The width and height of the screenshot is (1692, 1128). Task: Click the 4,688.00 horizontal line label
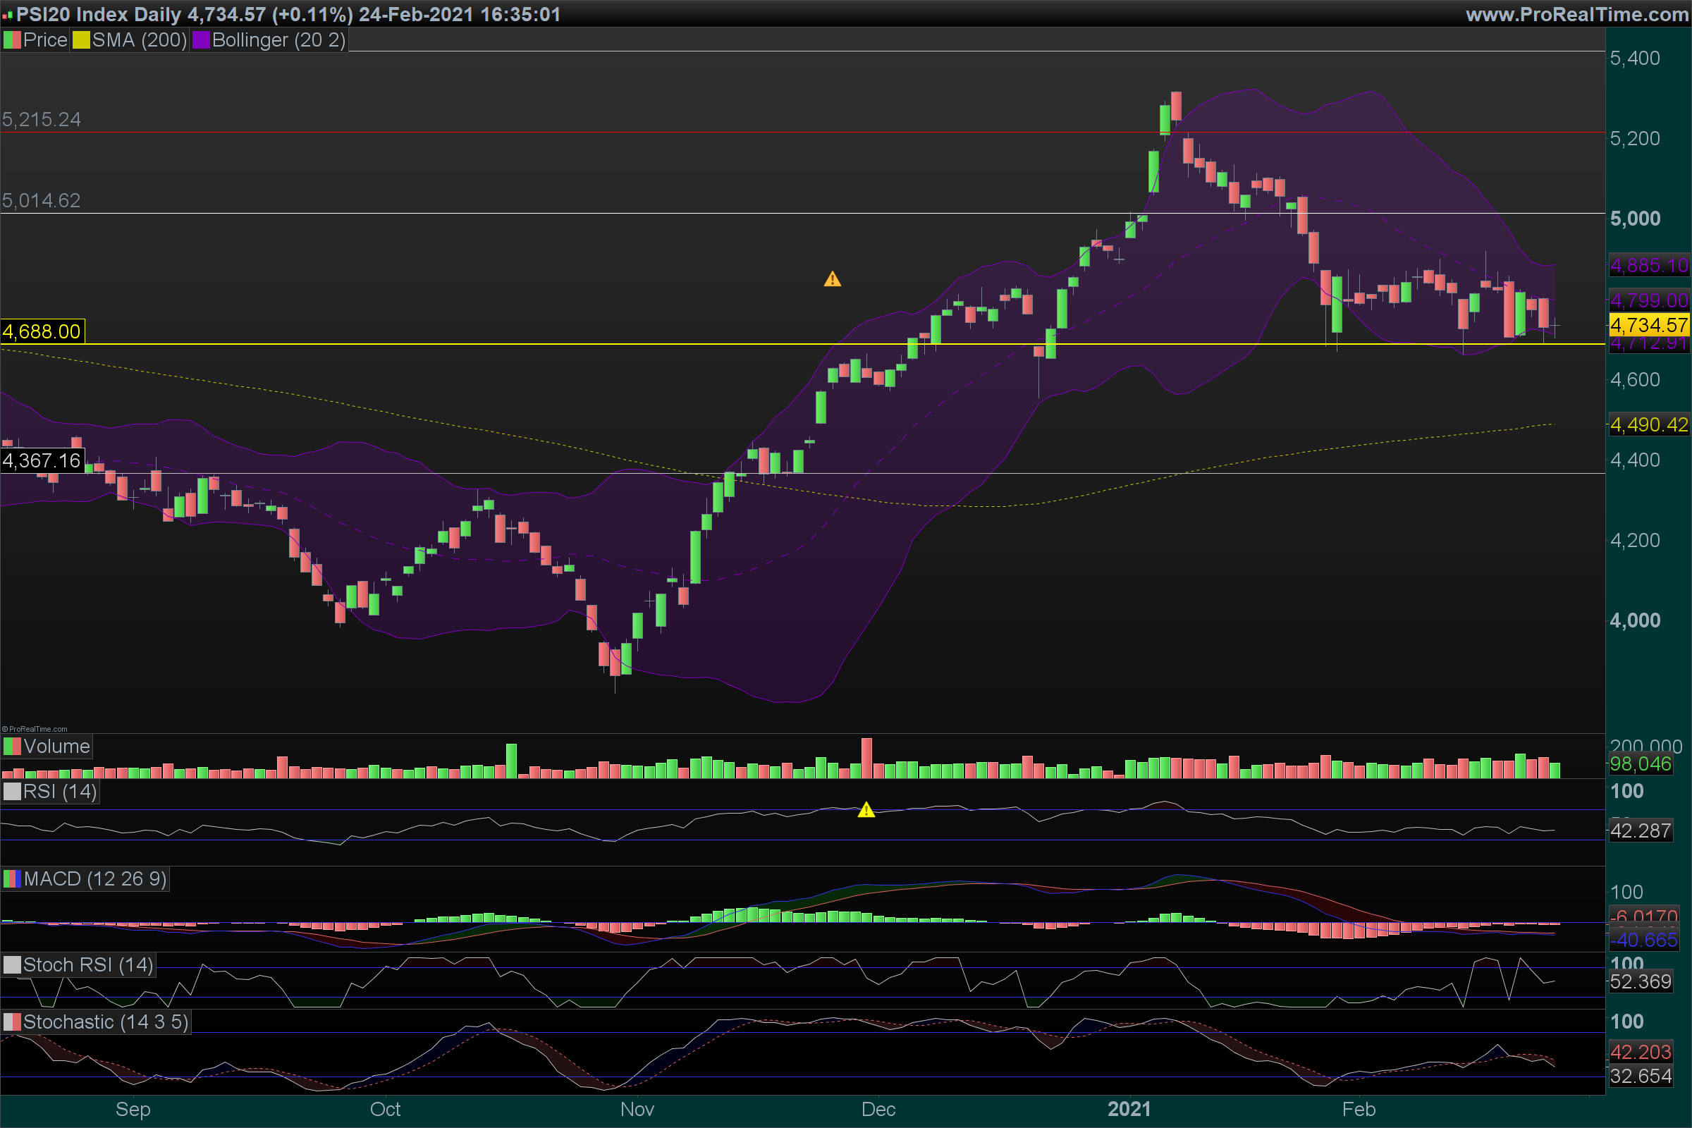click(42, 331)
